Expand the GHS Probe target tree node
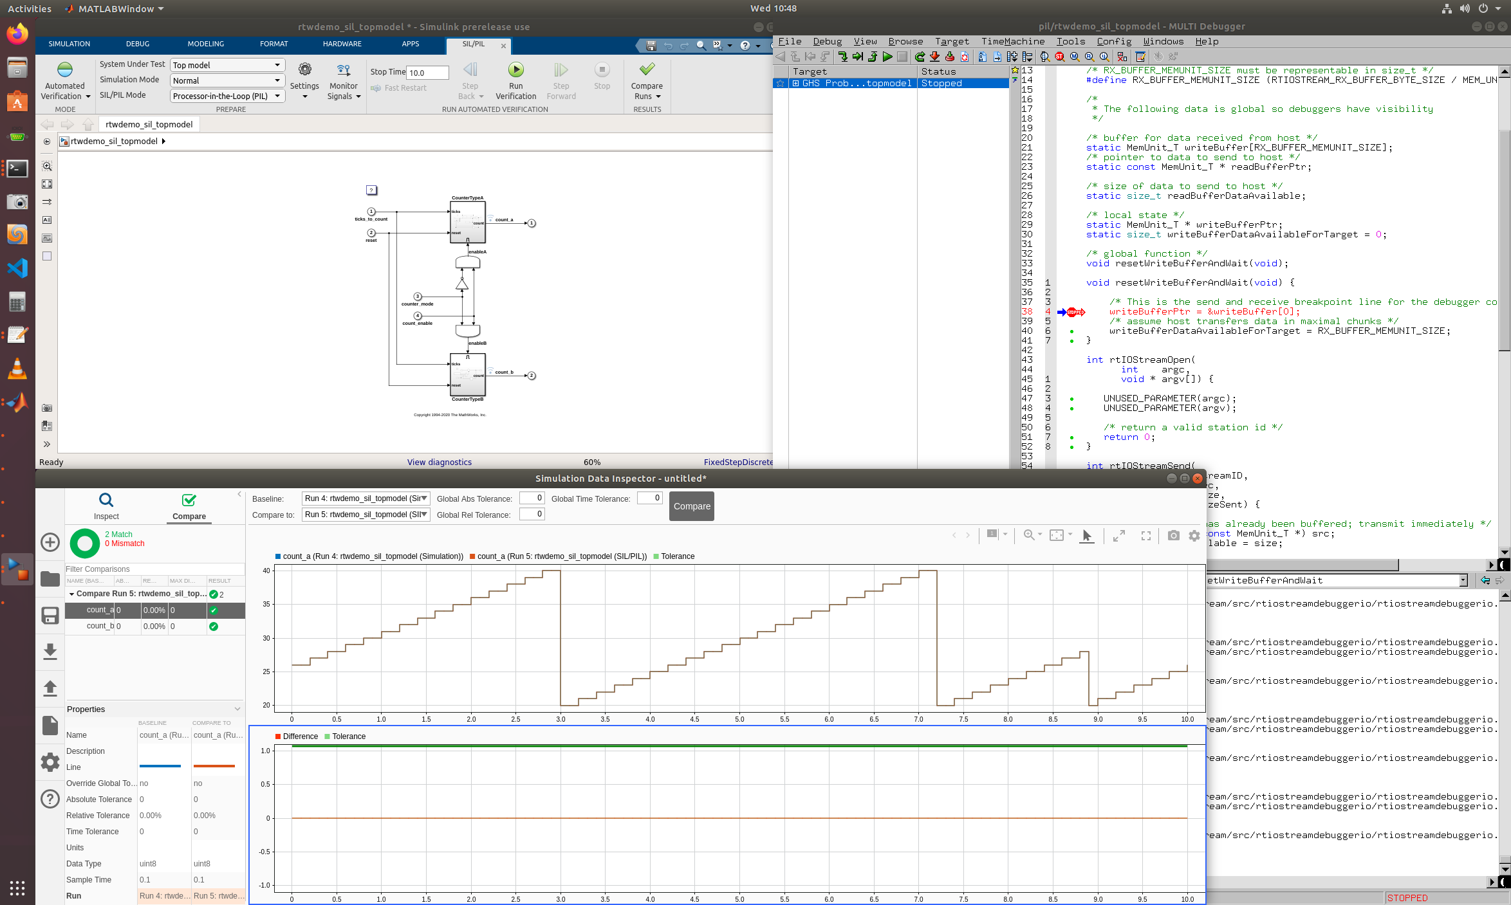1511x905 pixels. (795, 84)
